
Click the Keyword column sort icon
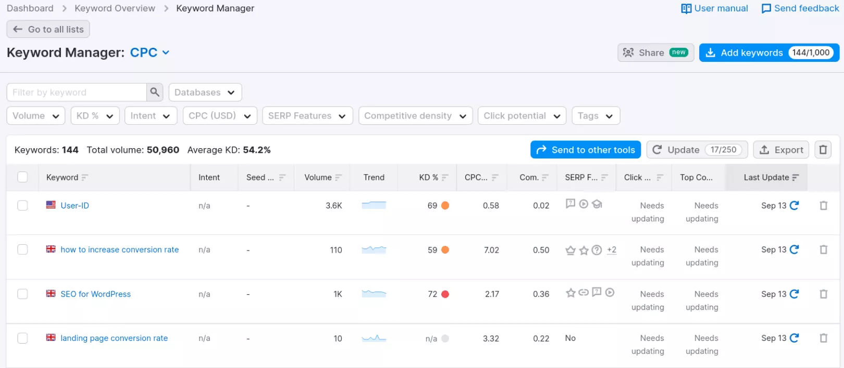tap(85, 177)
